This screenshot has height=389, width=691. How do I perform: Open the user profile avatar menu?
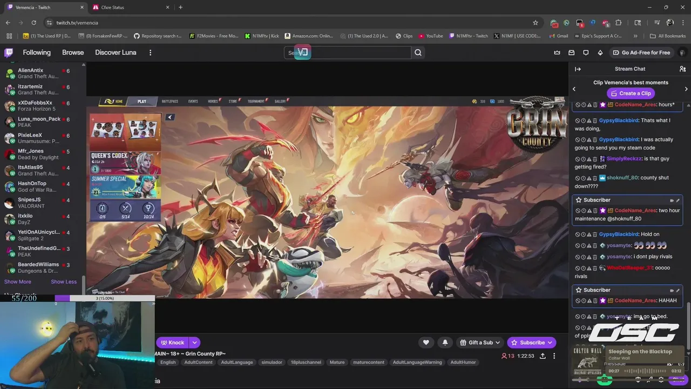(682, 52)
